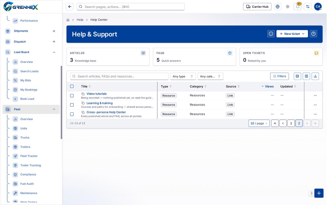Viewport: 329px width, 205px height.
Task: Open the Any category dropdown
Action: click(x=211, y=76)
